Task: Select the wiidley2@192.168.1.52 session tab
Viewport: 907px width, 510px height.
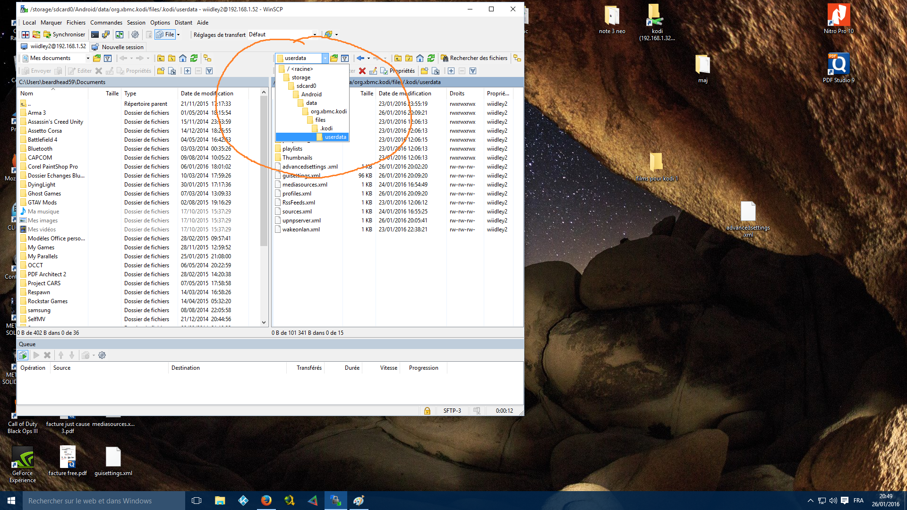Action: point(53,46)
